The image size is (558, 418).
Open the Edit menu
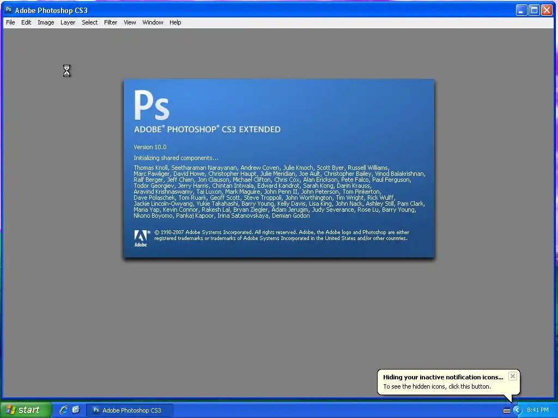26,22
